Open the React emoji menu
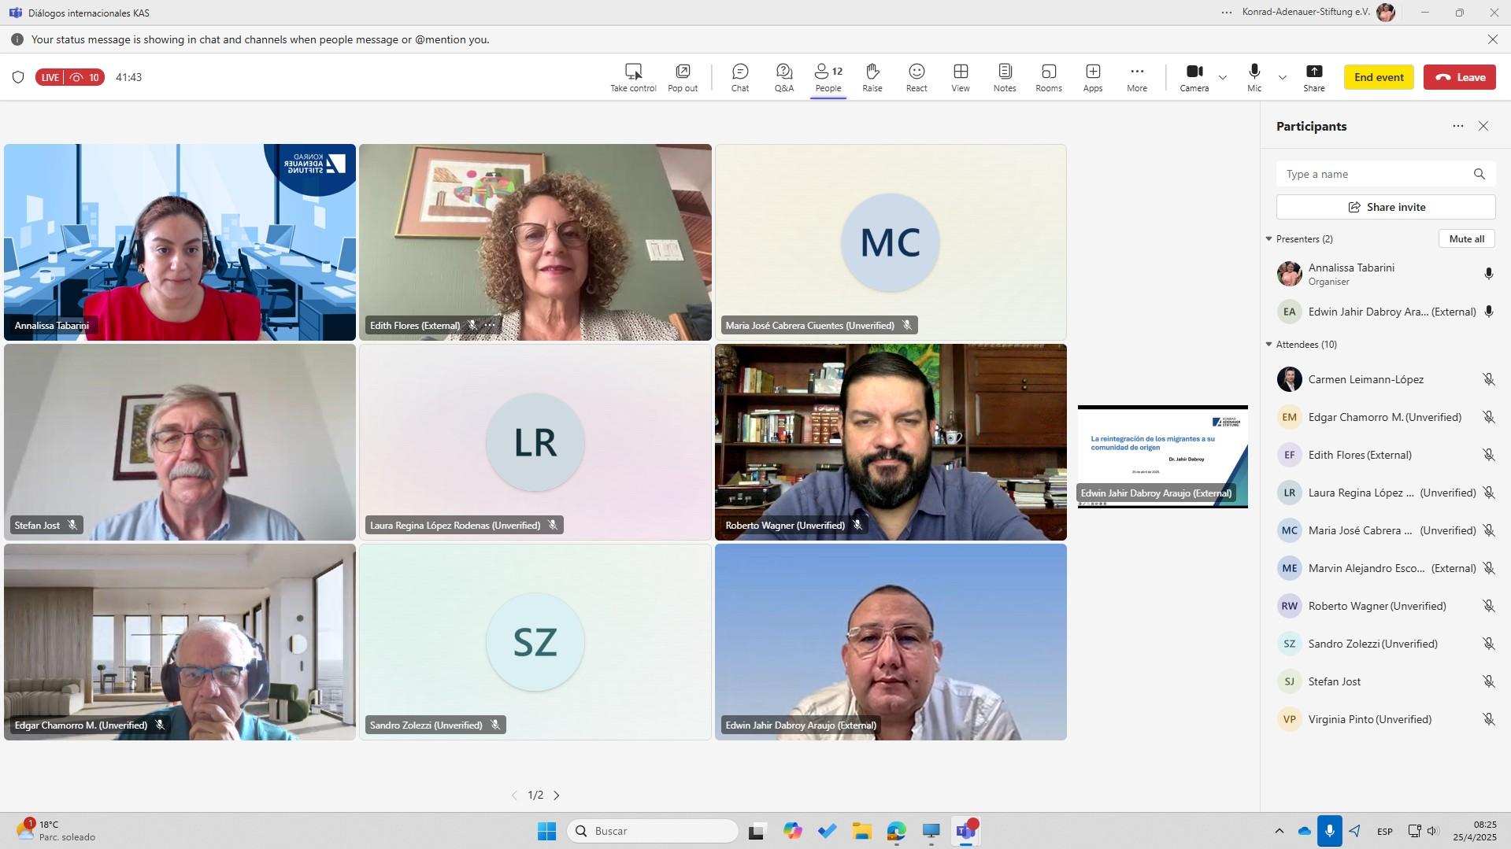 [x=916, y=77]
